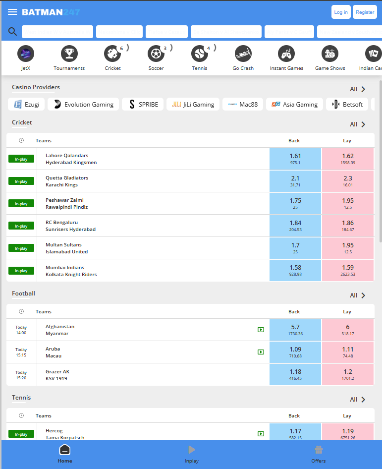This screenshot has height=469, width=382.
Task: Select the Soccer ball icon
Action: point(156,54)
